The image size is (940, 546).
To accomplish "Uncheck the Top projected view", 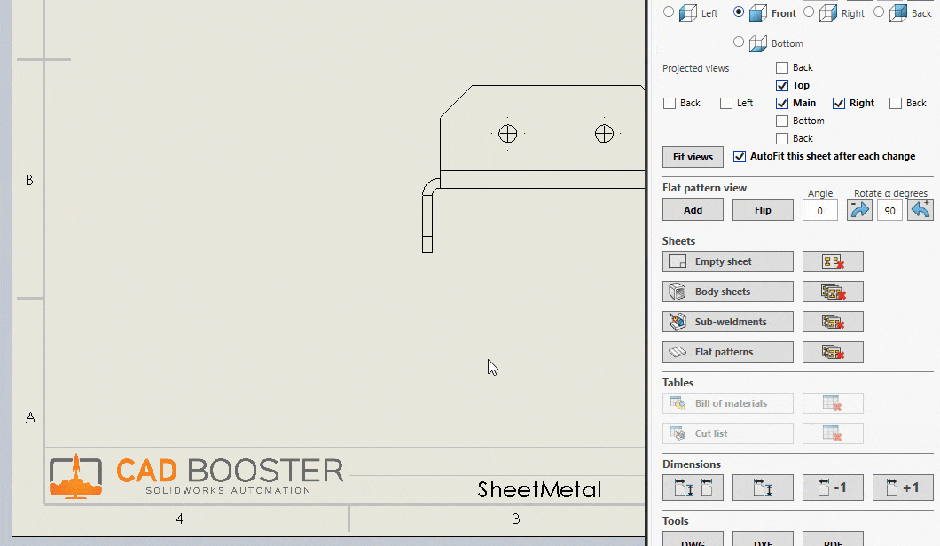I will coord(782,85).
